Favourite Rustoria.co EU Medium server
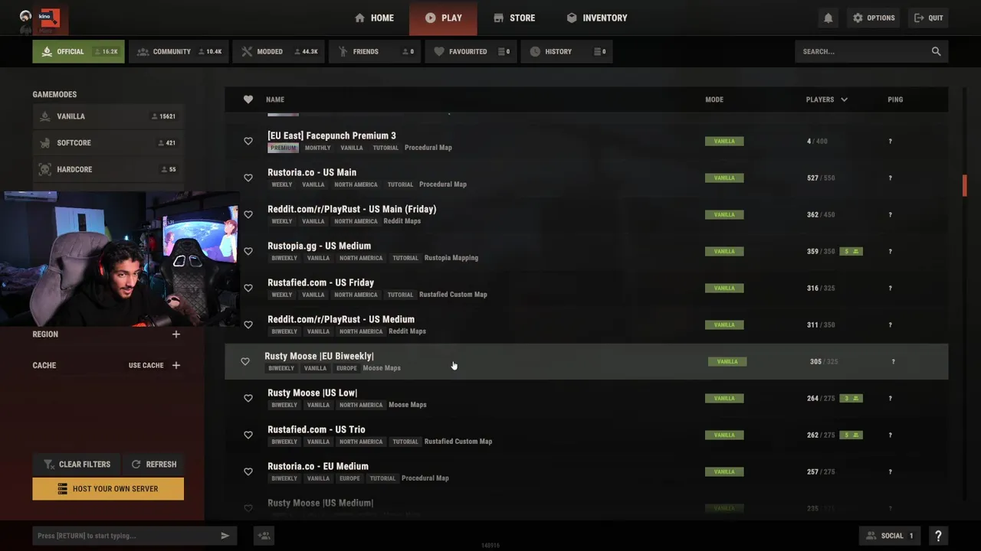The width and height of the screenshot is (981, 551). point(248,472)
